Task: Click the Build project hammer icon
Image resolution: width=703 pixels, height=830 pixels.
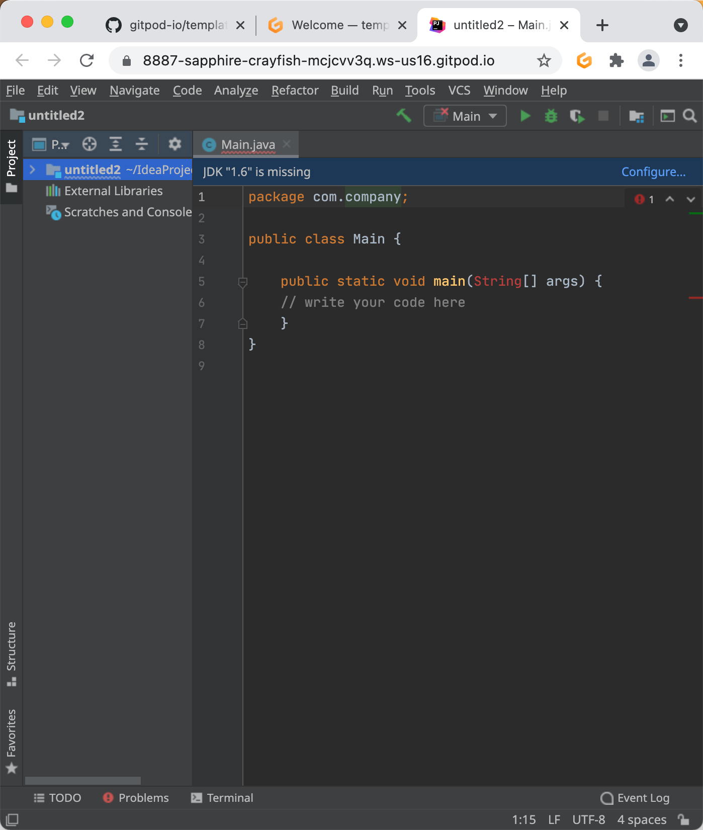Action: [x=404, y=116]
